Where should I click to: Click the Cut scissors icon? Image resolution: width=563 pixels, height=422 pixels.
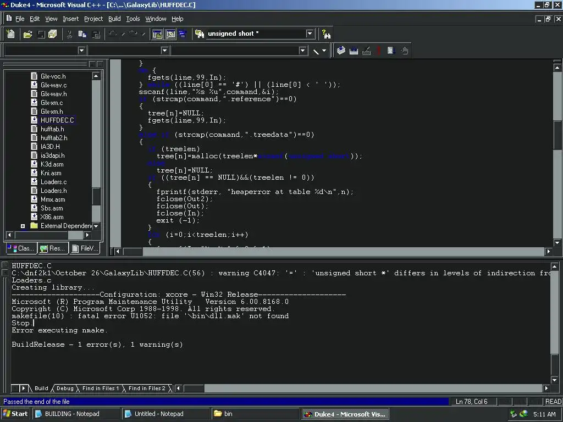(69, 34)
